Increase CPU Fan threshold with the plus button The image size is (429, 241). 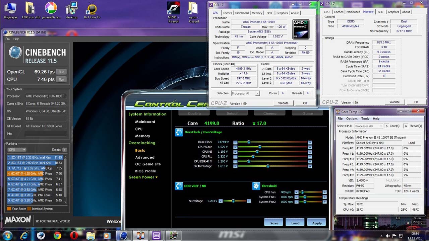(x=324, y=192)
